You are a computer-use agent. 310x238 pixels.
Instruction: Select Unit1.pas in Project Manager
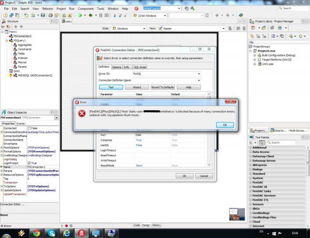click(267, 64)
